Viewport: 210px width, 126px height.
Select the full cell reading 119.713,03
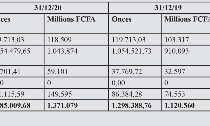point(129,40)
